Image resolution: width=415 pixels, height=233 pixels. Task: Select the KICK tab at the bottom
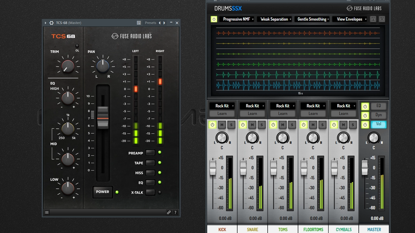222,229
